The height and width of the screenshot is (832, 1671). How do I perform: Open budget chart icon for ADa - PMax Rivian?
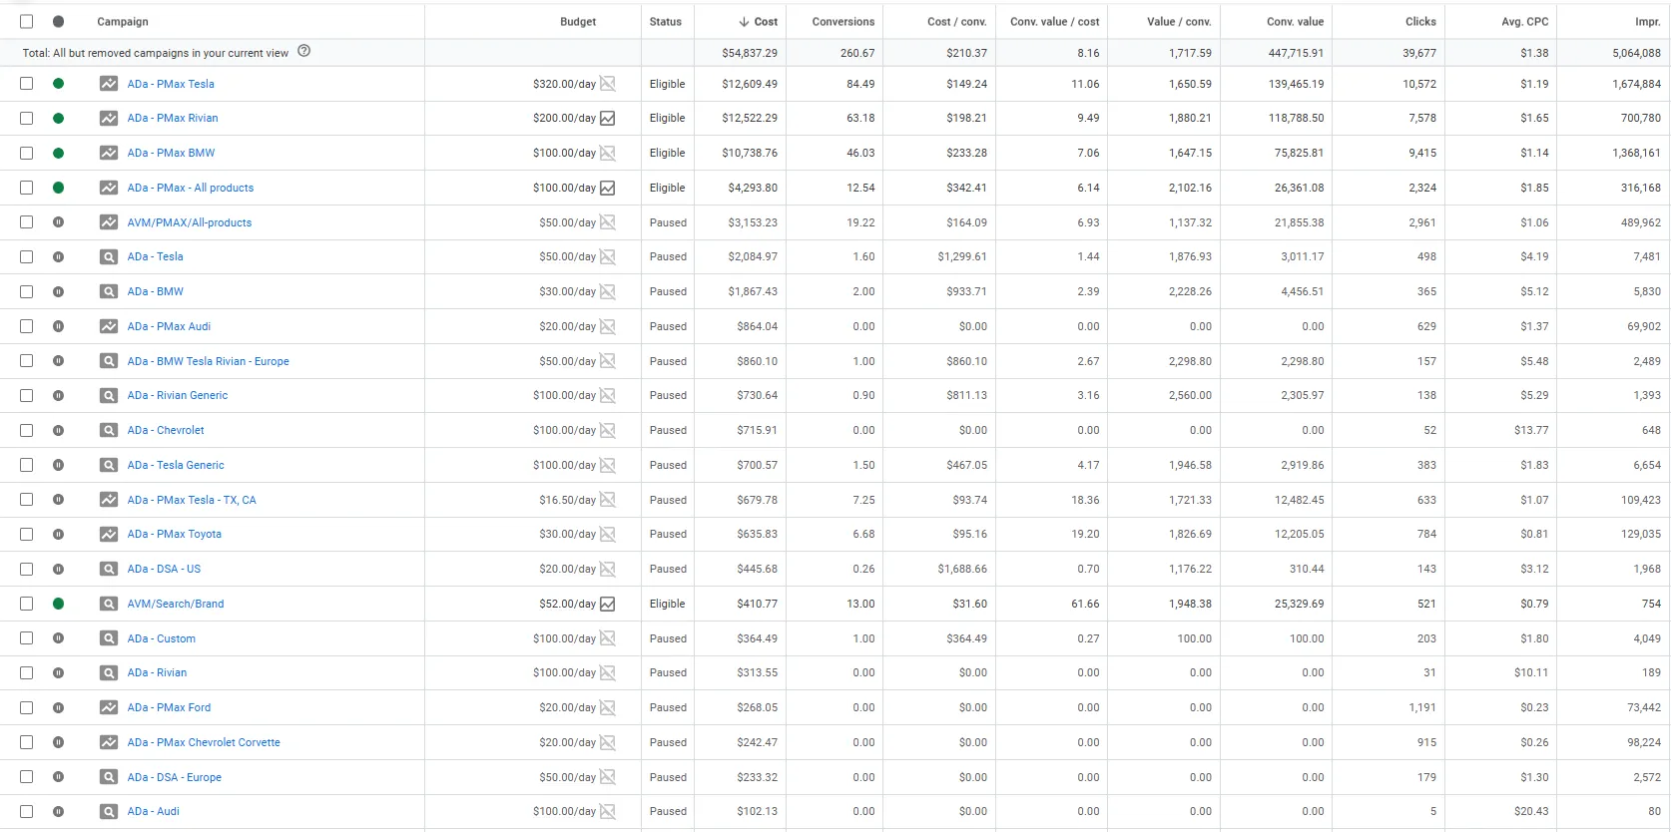click(608, 118)
